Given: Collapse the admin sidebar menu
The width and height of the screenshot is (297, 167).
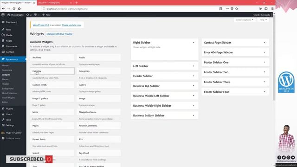Looking at the screenshot, I should [x=13, y=138].
